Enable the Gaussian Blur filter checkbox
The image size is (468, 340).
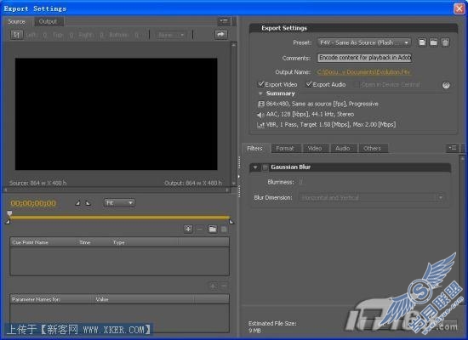point(265,167)
